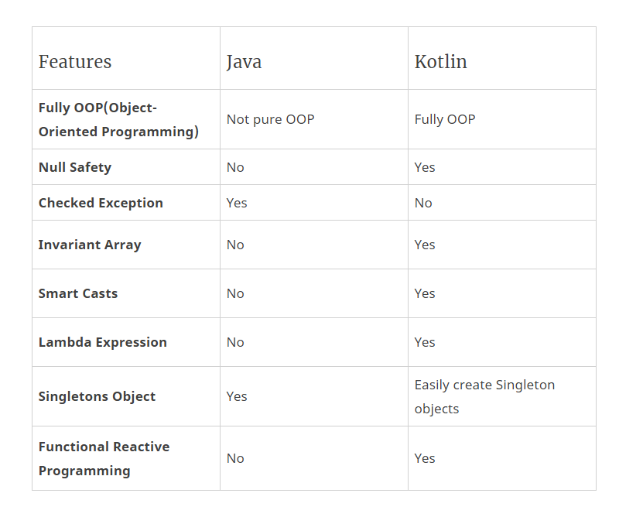Select the "Checked Exception" row label
This screenshot has height=524, width=619.
tap(101, 203)
